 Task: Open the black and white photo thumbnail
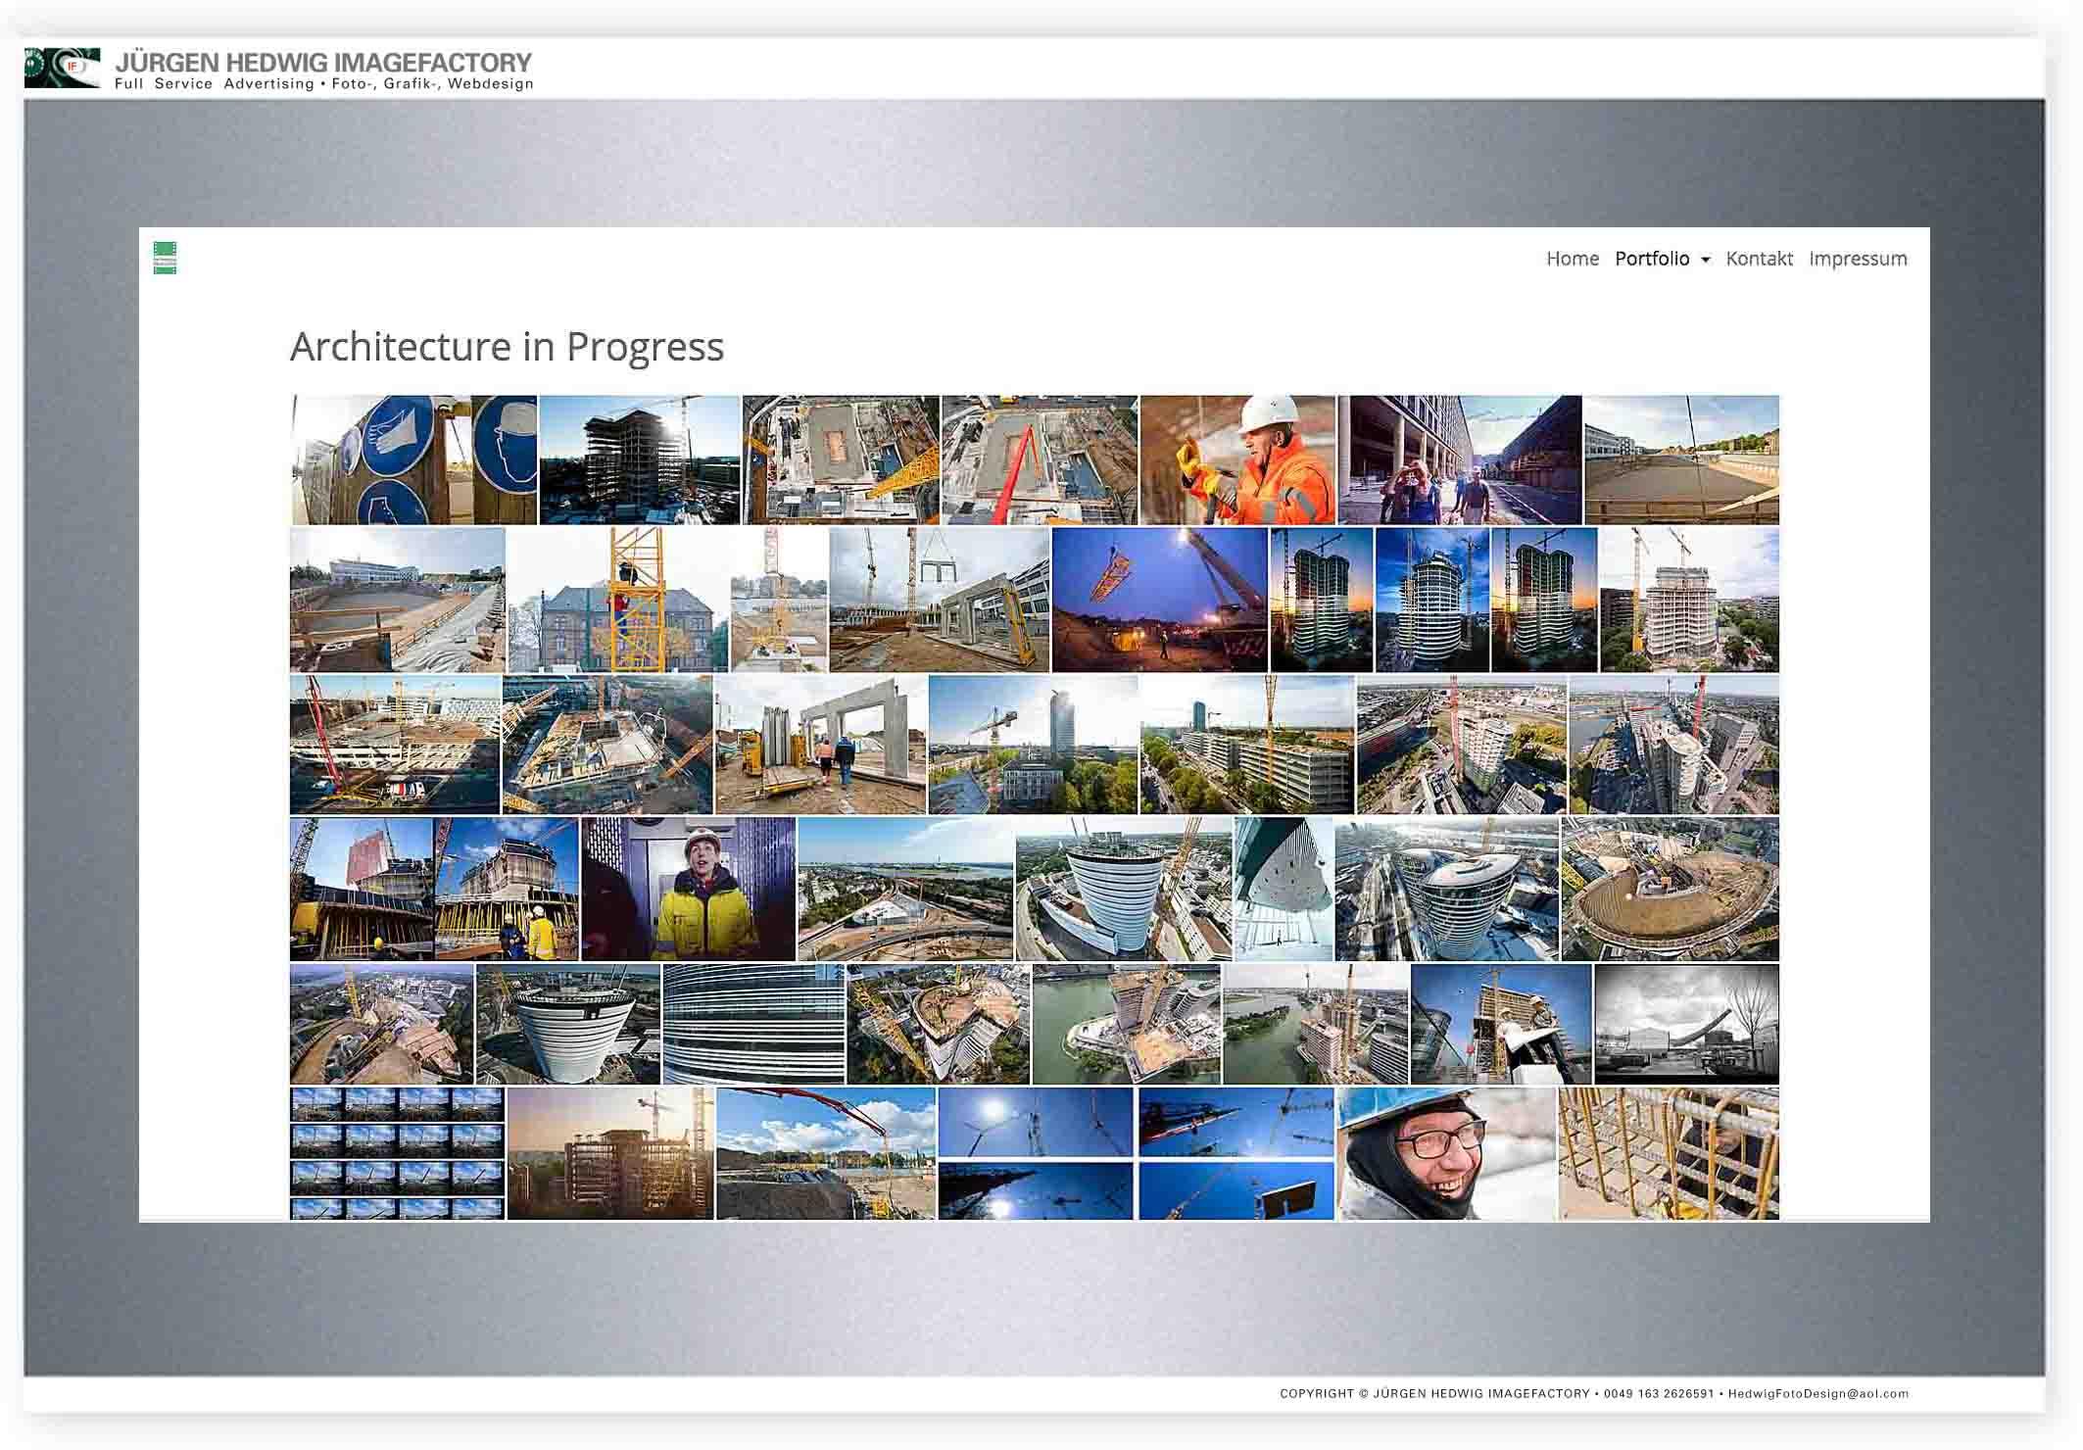1686,1024
